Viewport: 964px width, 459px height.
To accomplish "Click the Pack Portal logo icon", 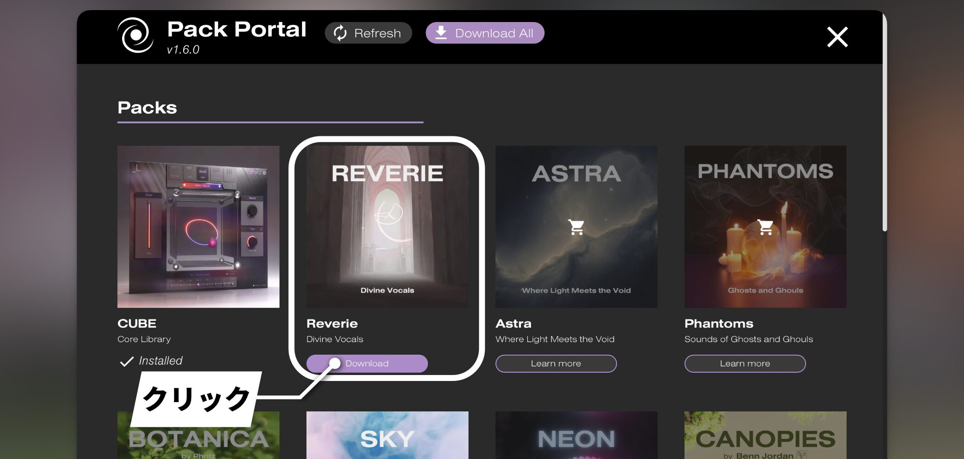I will (135, 35).
